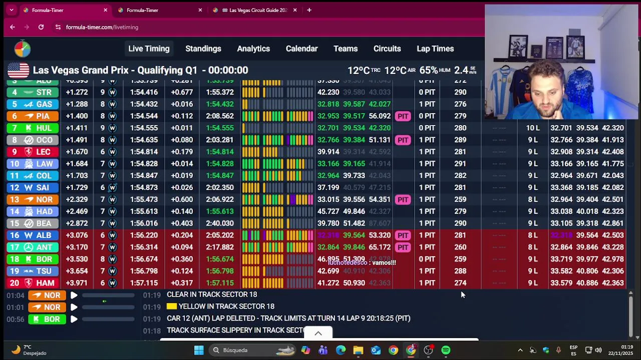Open Copilot from the taskbar
This screenshot has height=360, width=641.
[305, 350]
